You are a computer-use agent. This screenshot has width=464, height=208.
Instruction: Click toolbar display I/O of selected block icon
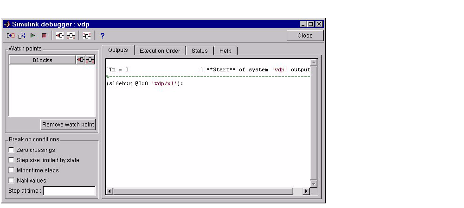pyautogui.click(x=71, y=36)
